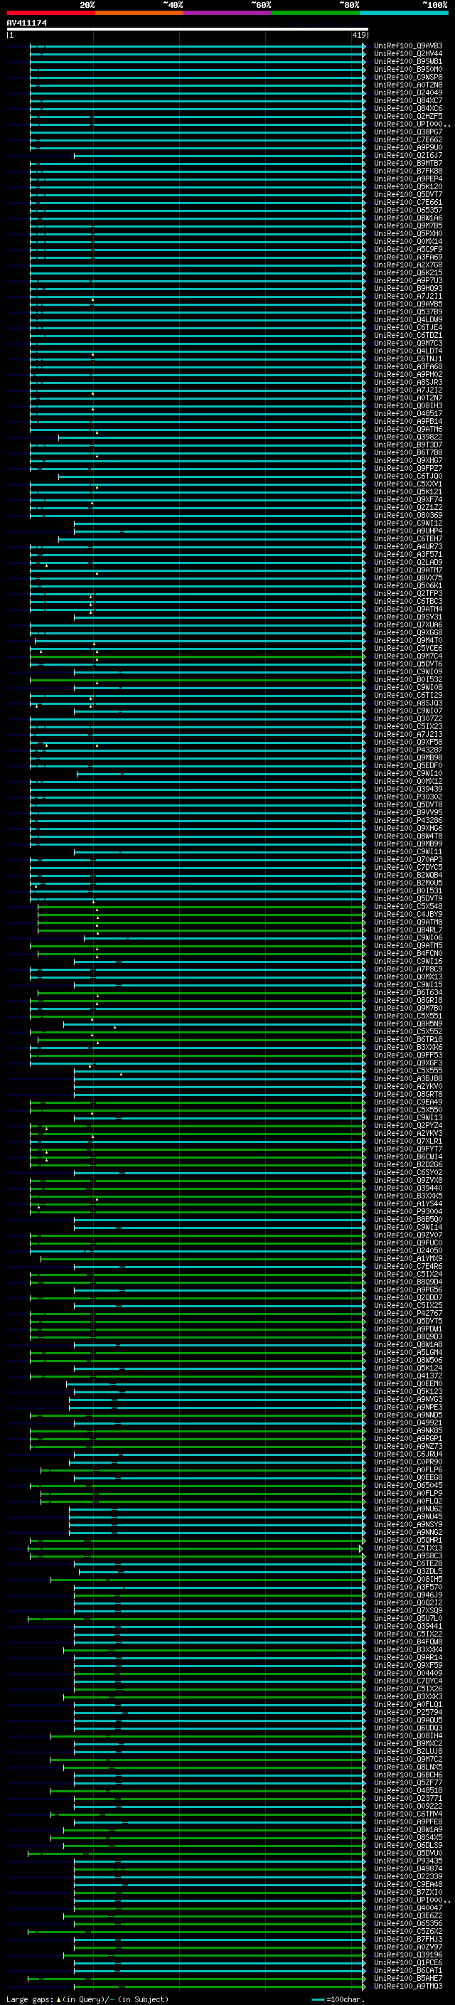Open hit UniRef100_A7J2I1
This screenshot has height=2005, width=455.
click(x=408, y=296)
